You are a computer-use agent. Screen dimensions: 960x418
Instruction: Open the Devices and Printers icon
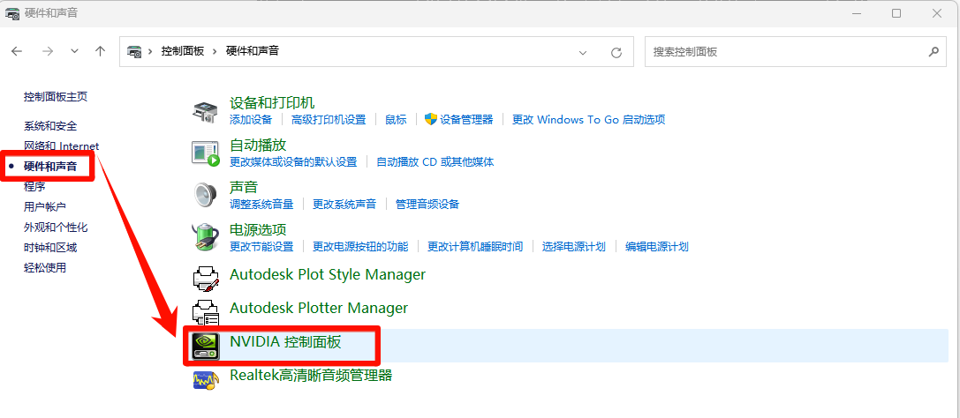pos(205,112)
